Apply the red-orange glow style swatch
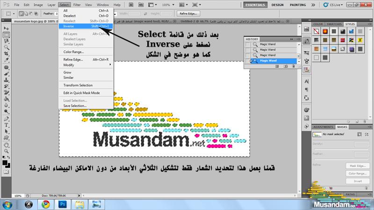 tap(325, 31)
